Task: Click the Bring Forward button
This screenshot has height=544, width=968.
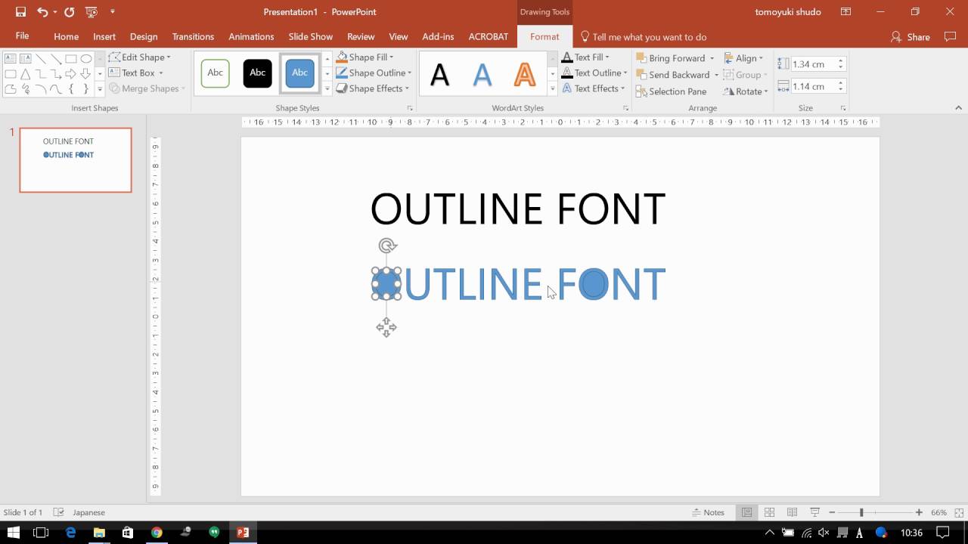Action: point(670,58)
